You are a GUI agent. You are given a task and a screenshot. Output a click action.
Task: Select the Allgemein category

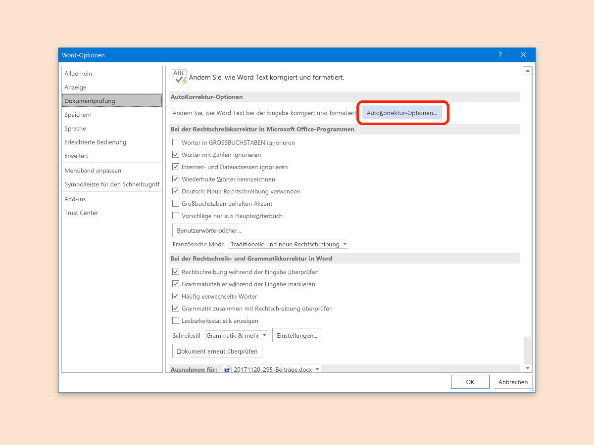point(112,74)
